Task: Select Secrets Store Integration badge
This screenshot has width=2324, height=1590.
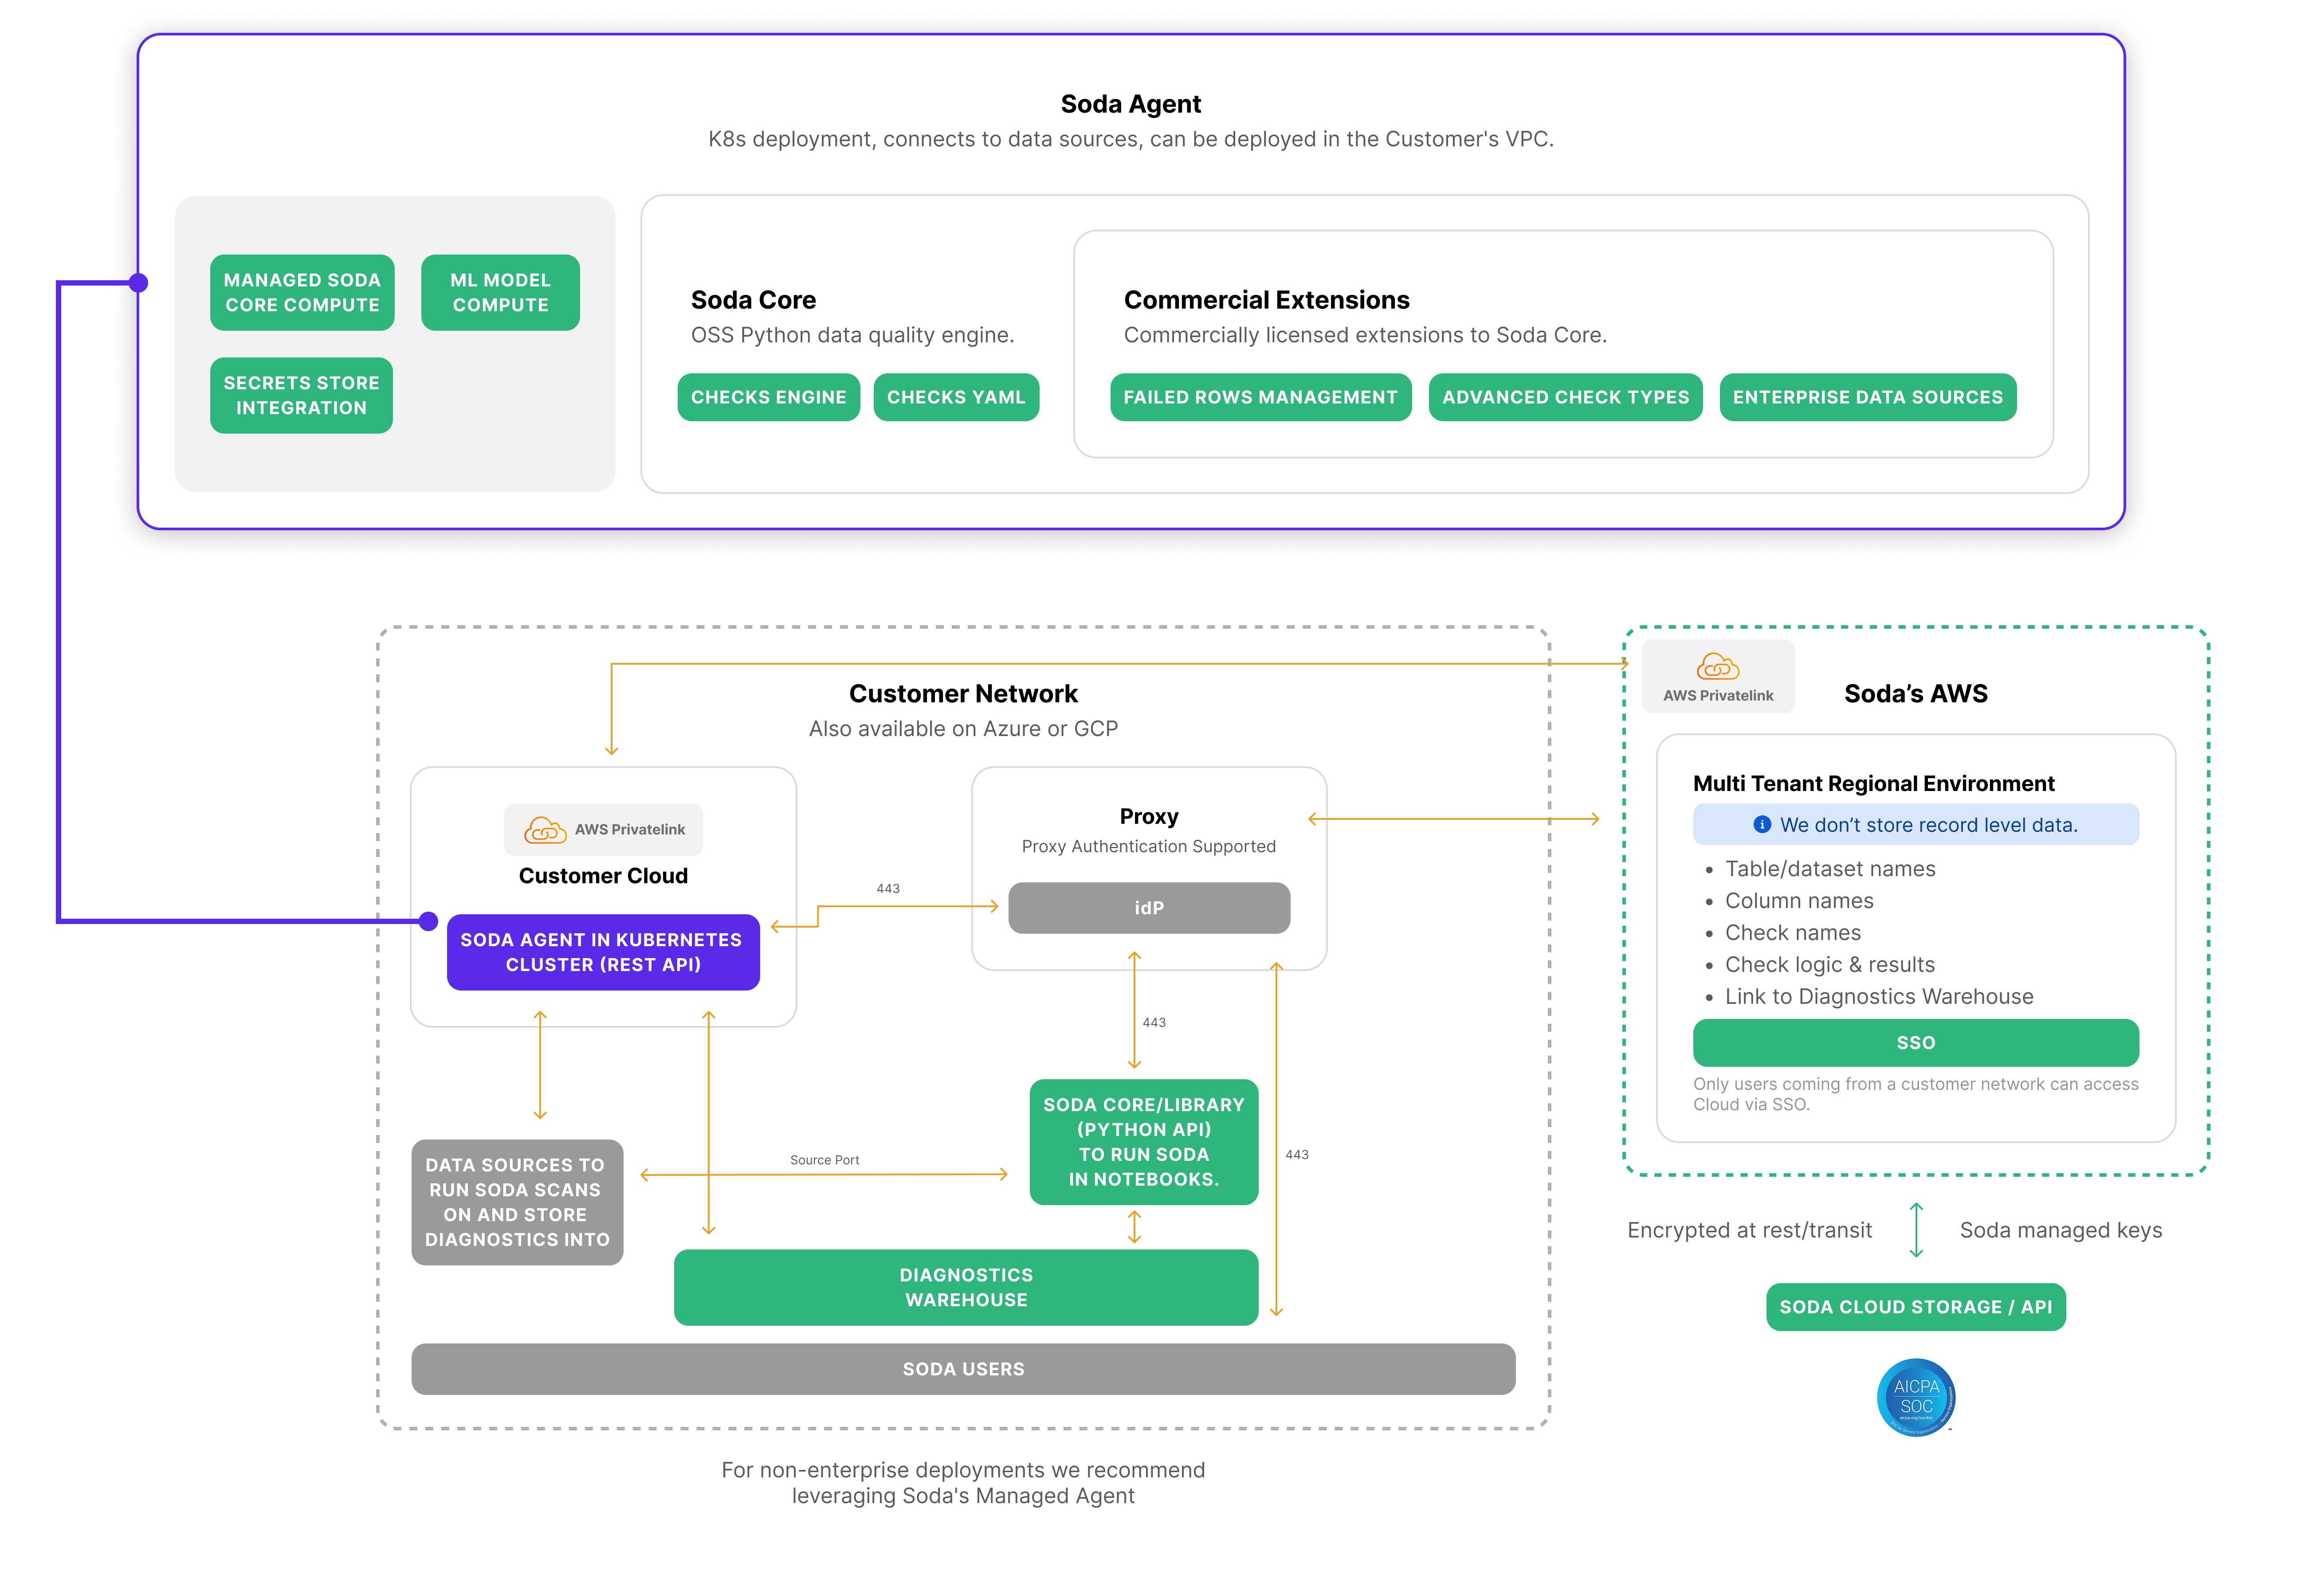Action: 301,395
